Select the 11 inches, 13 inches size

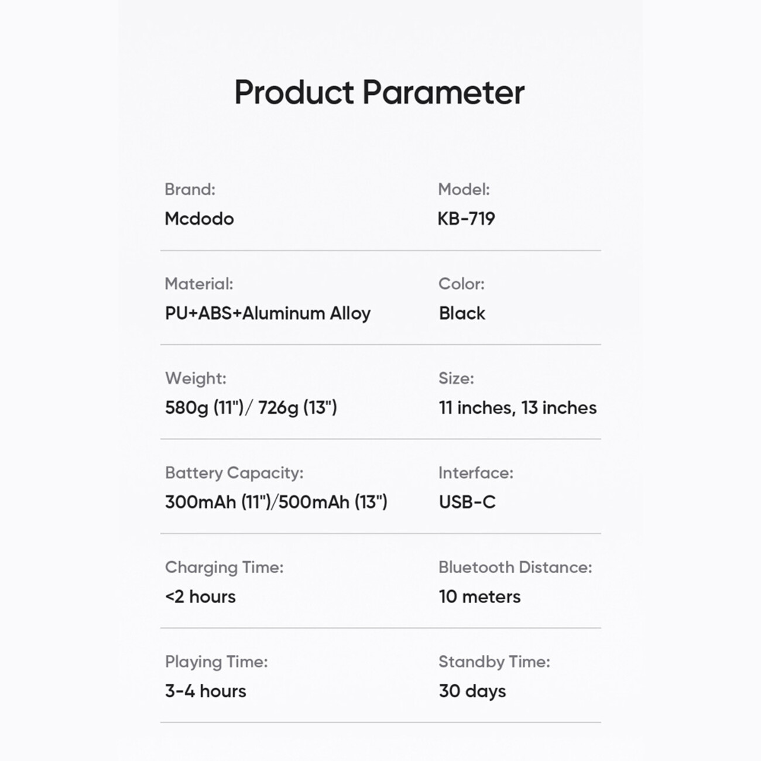[517, 407]
